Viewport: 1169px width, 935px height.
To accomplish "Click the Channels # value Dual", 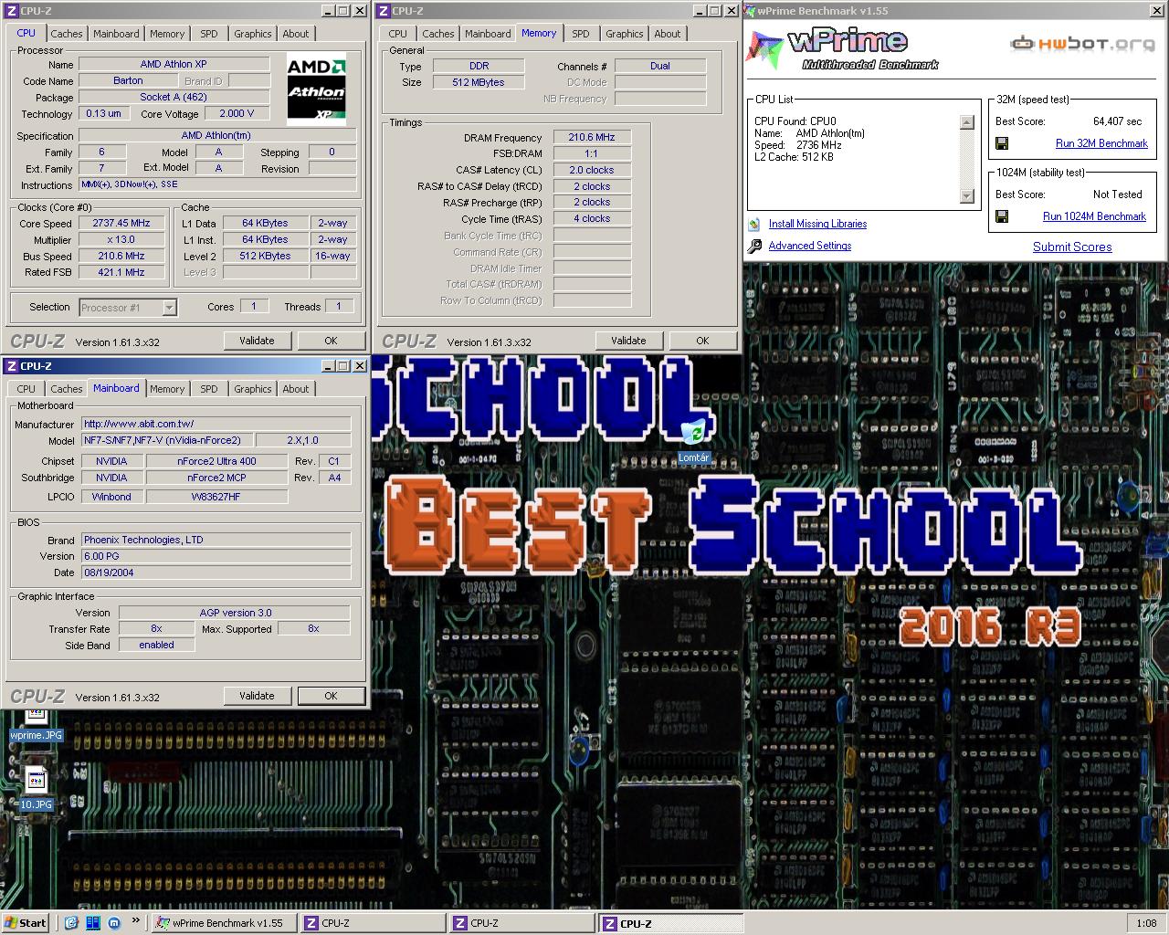I will coord(660,66).
